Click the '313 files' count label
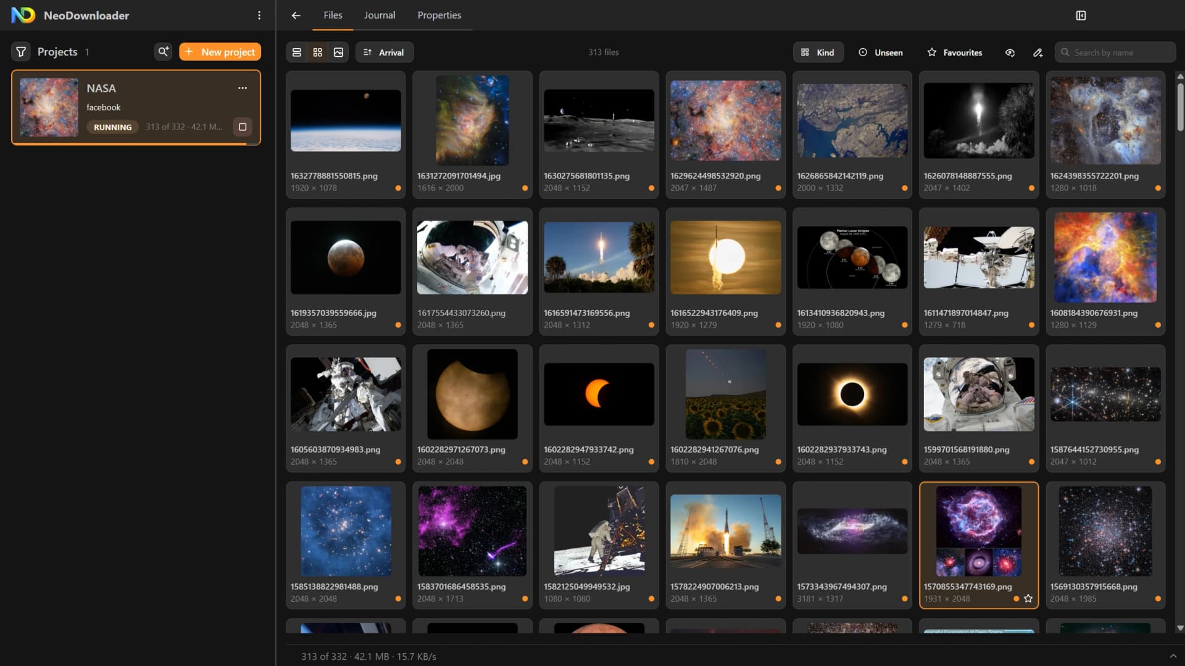The image size is (1185, 666). pyautogui.click(x=603, y=52)
